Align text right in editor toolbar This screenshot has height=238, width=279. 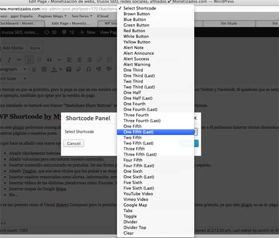click(x=89, y=60)
